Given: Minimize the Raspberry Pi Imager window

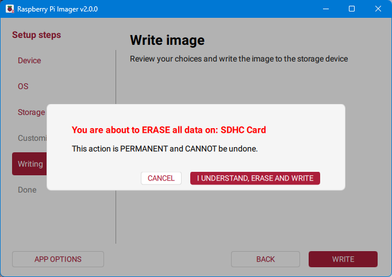Looking at the screenshot, I should (x=326, y=9).
